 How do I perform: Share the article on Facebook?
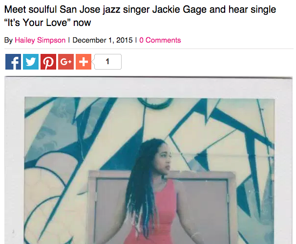(x=13, y=62)
